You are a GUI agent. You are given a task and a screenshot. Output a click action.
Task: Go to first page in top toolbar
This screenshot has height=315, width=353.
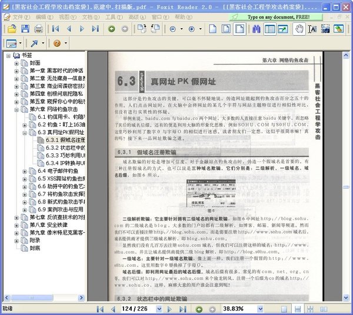[56, 29]
